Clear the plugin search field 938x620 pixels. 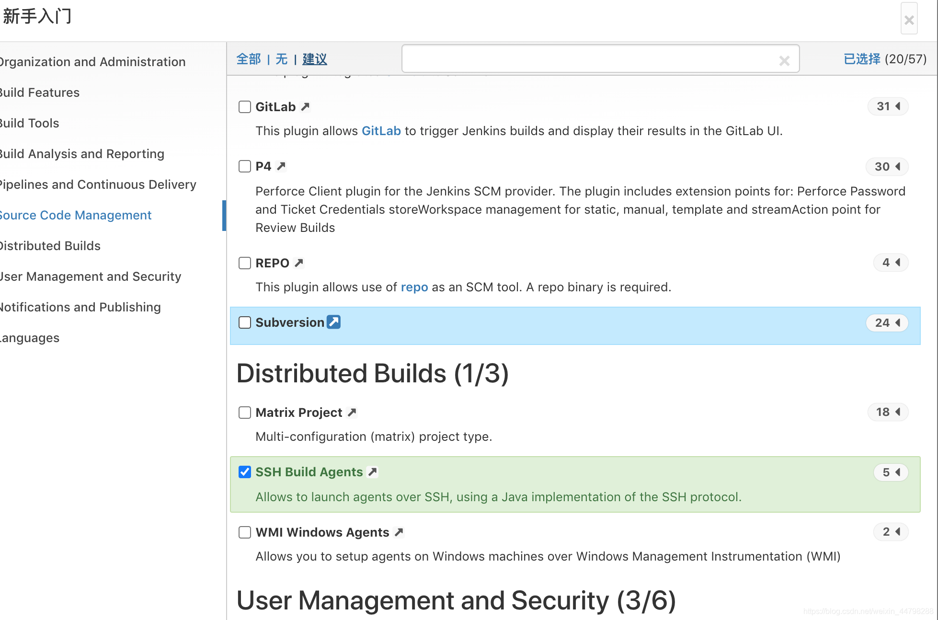[784, 61]
